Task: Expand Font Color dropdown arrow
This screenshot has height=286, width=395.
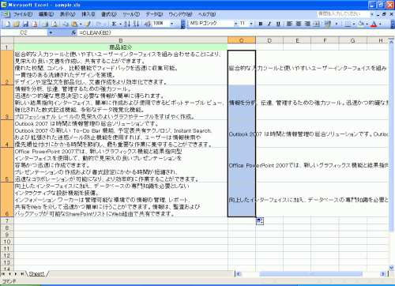Action: (x=380, y=24)
